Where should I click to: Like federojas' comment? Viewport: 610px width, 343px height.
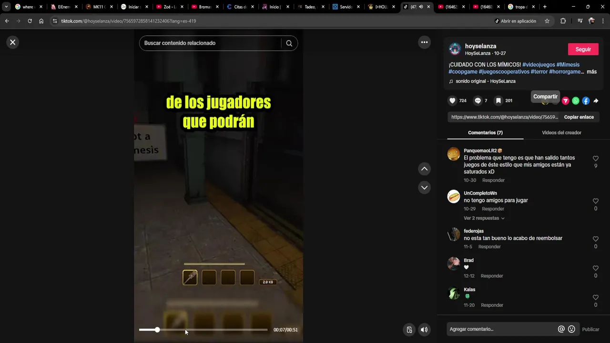pos(596,239)
